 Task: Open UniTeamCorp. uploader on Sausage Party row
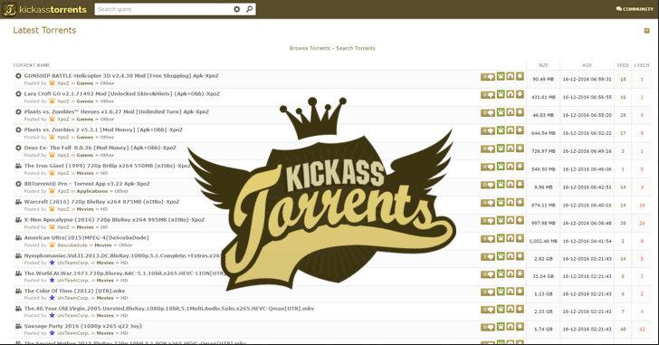coord(73,333)
